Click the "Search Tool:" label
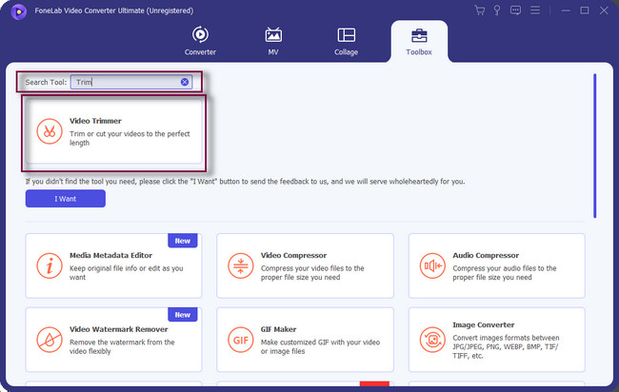Viewport: 619px width, 392px height. click(46, 82)
